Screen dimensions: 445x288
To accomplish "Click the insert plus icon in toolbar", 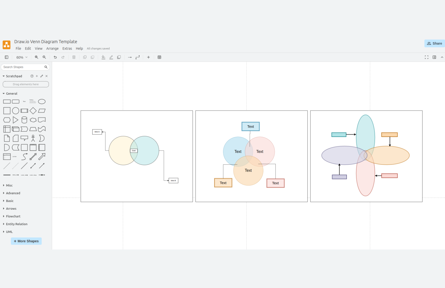I will coord(148,57).
